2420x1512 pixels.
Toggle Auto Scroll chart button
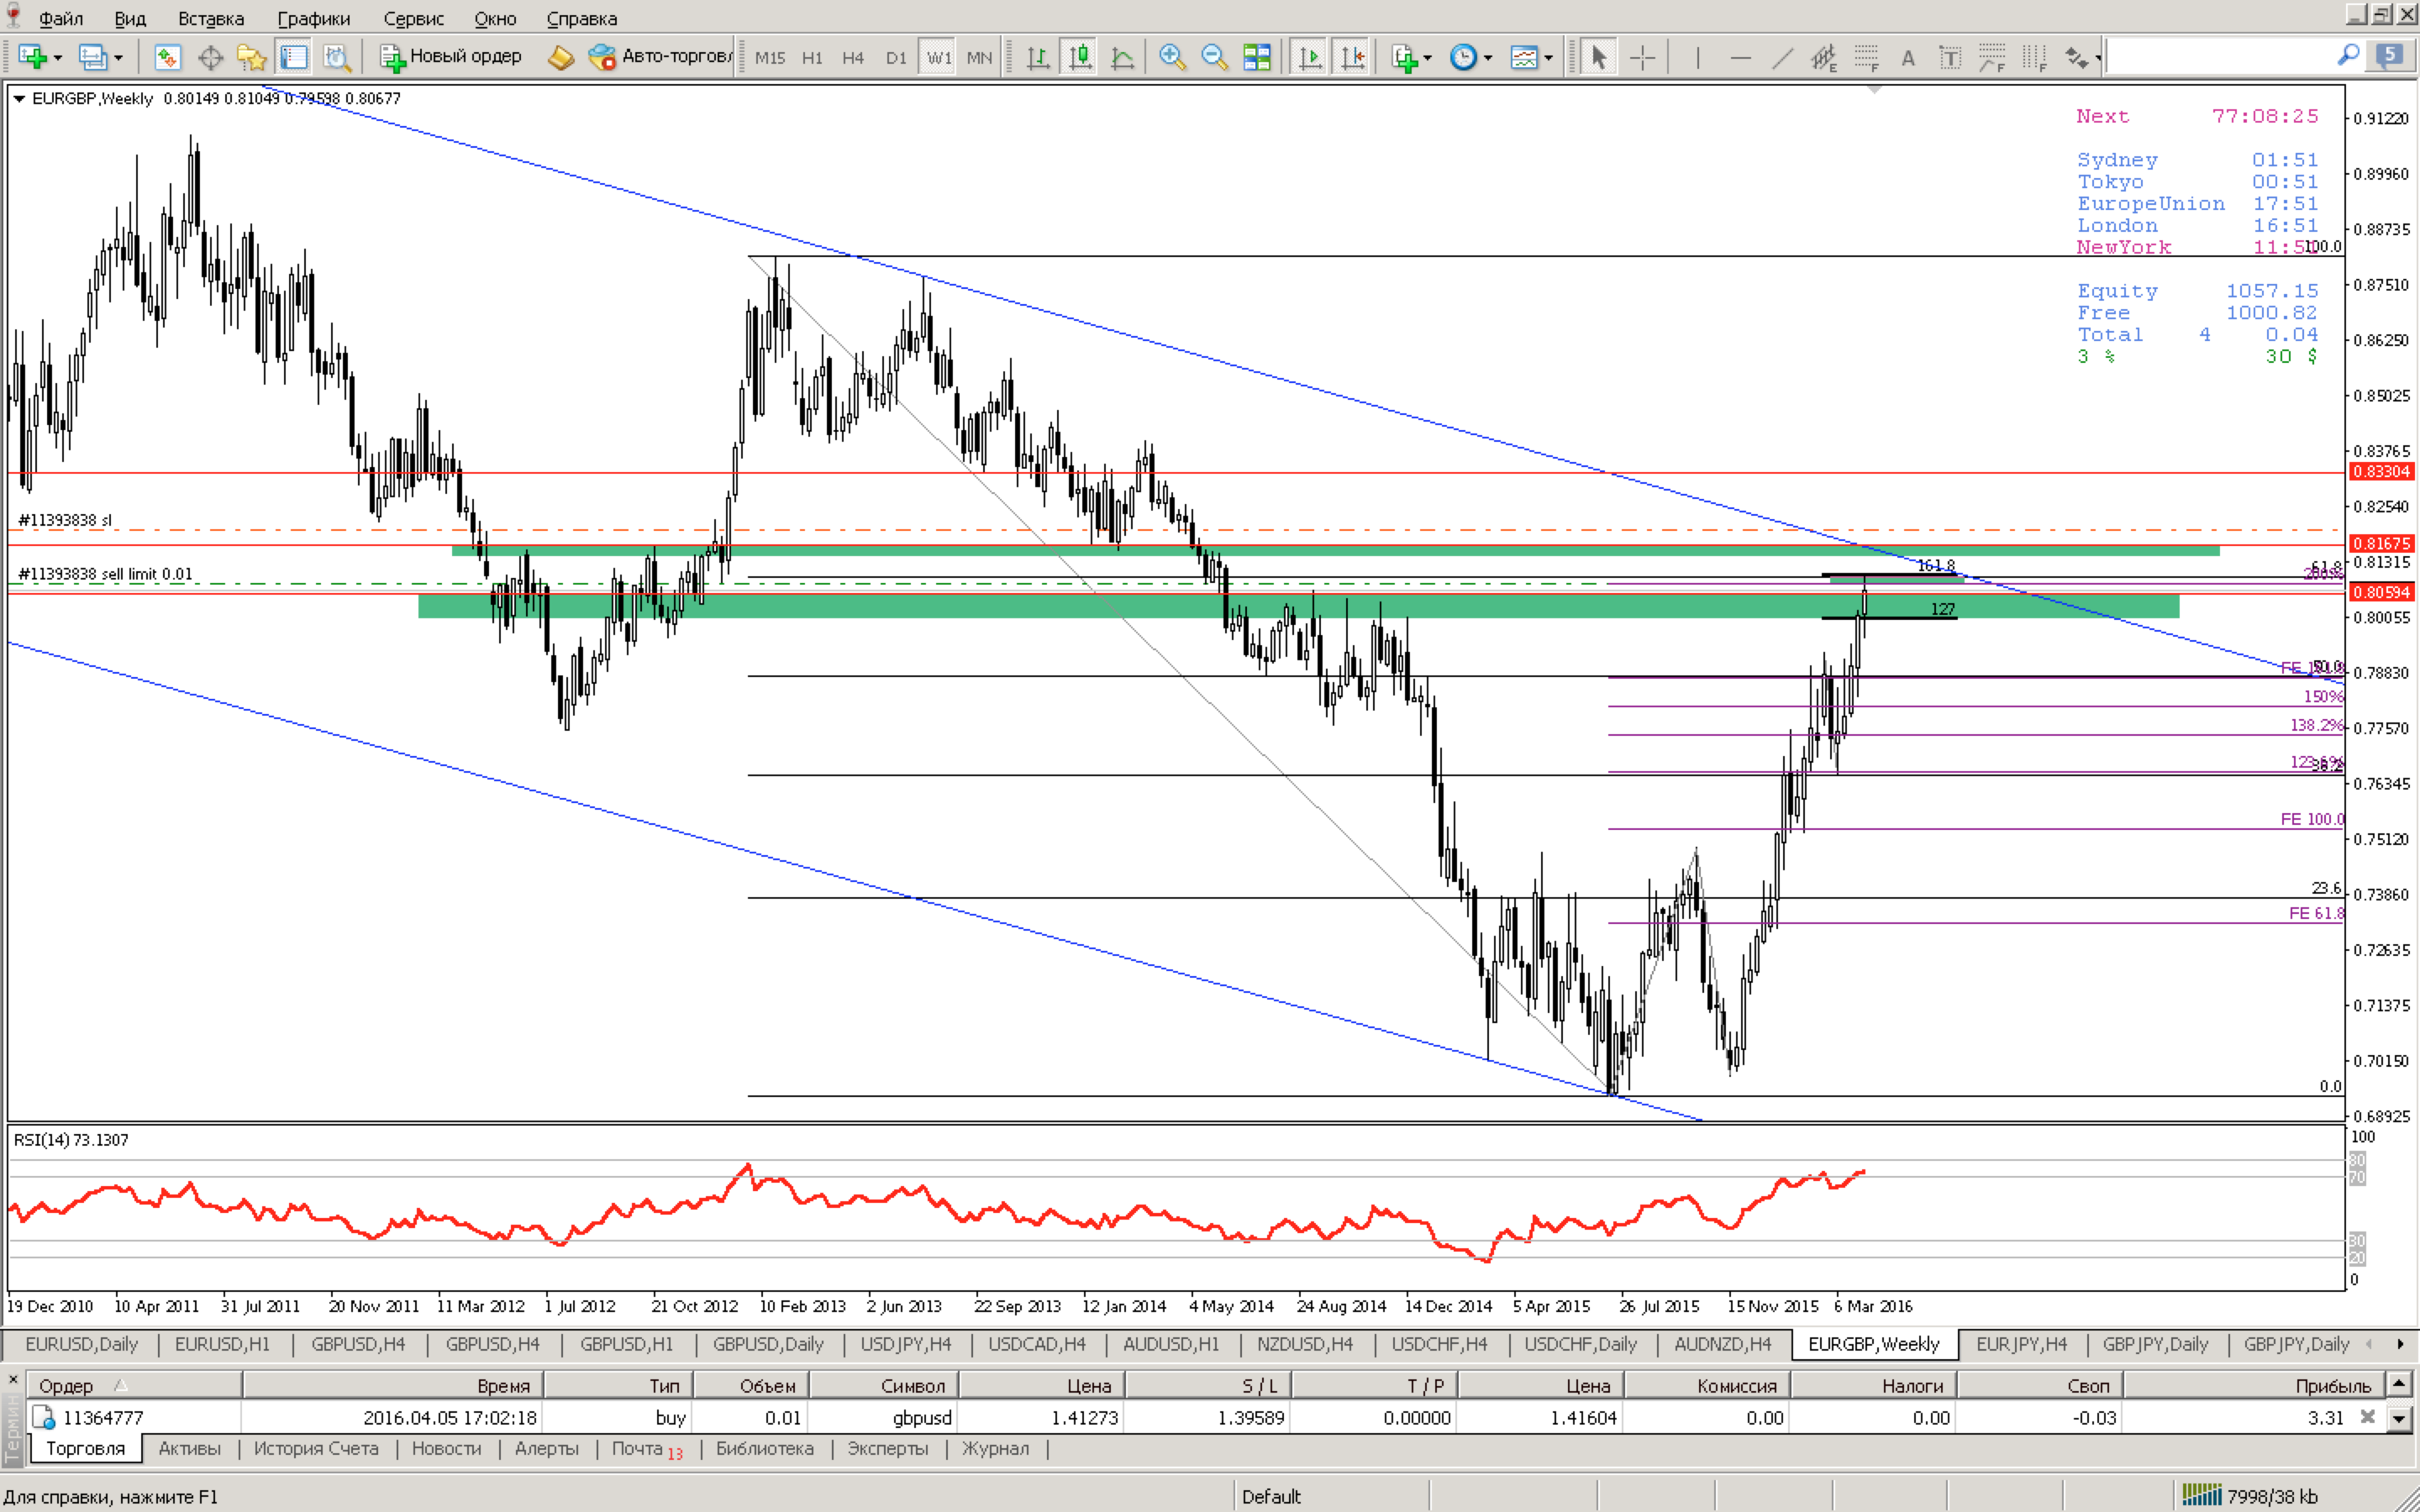pyautogui.click(x=1310, y=57)
